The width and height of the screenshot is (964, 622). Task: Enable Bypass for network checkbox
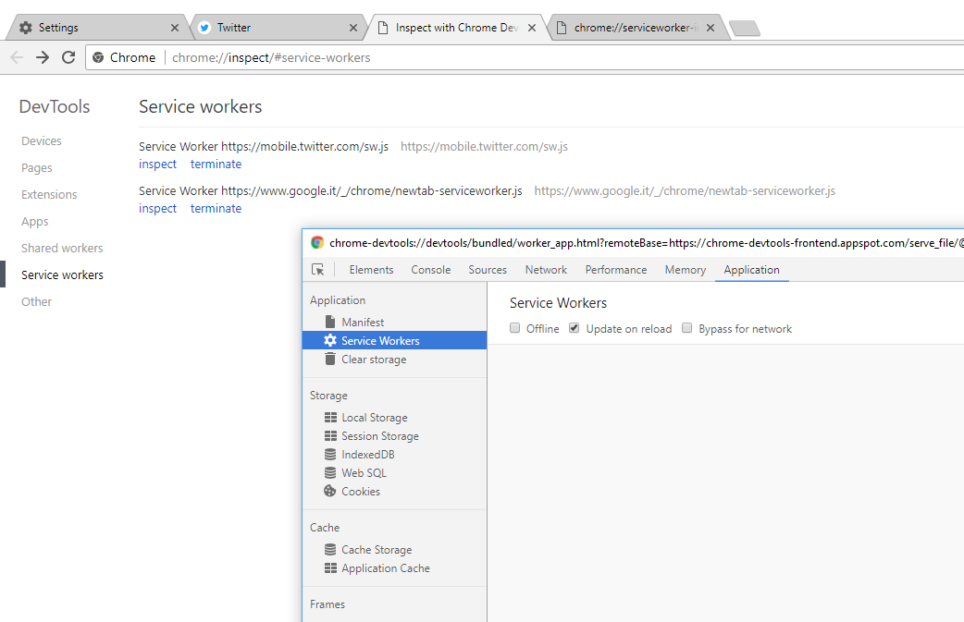coord(687,328)
